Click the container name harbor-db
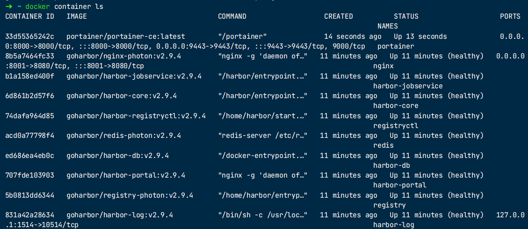 391,165
